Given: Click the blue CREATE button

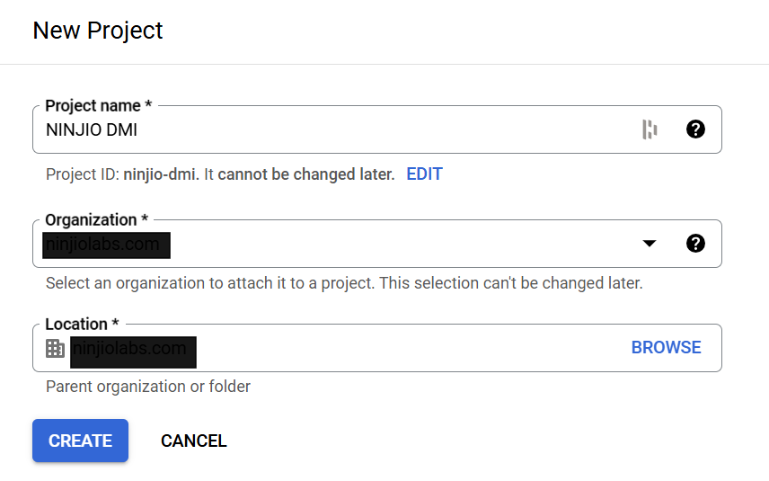Looking at the screenshot, I should [x=80, y=441].
